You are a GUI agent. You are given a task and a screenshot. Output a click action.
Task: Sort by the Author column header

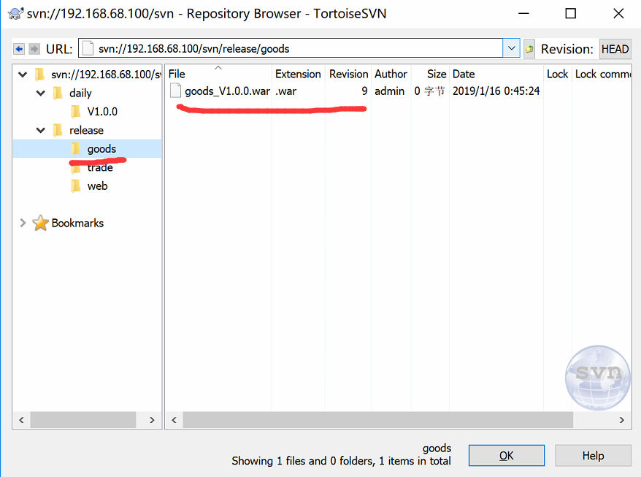pyautogui.click(x=391, y=74)
